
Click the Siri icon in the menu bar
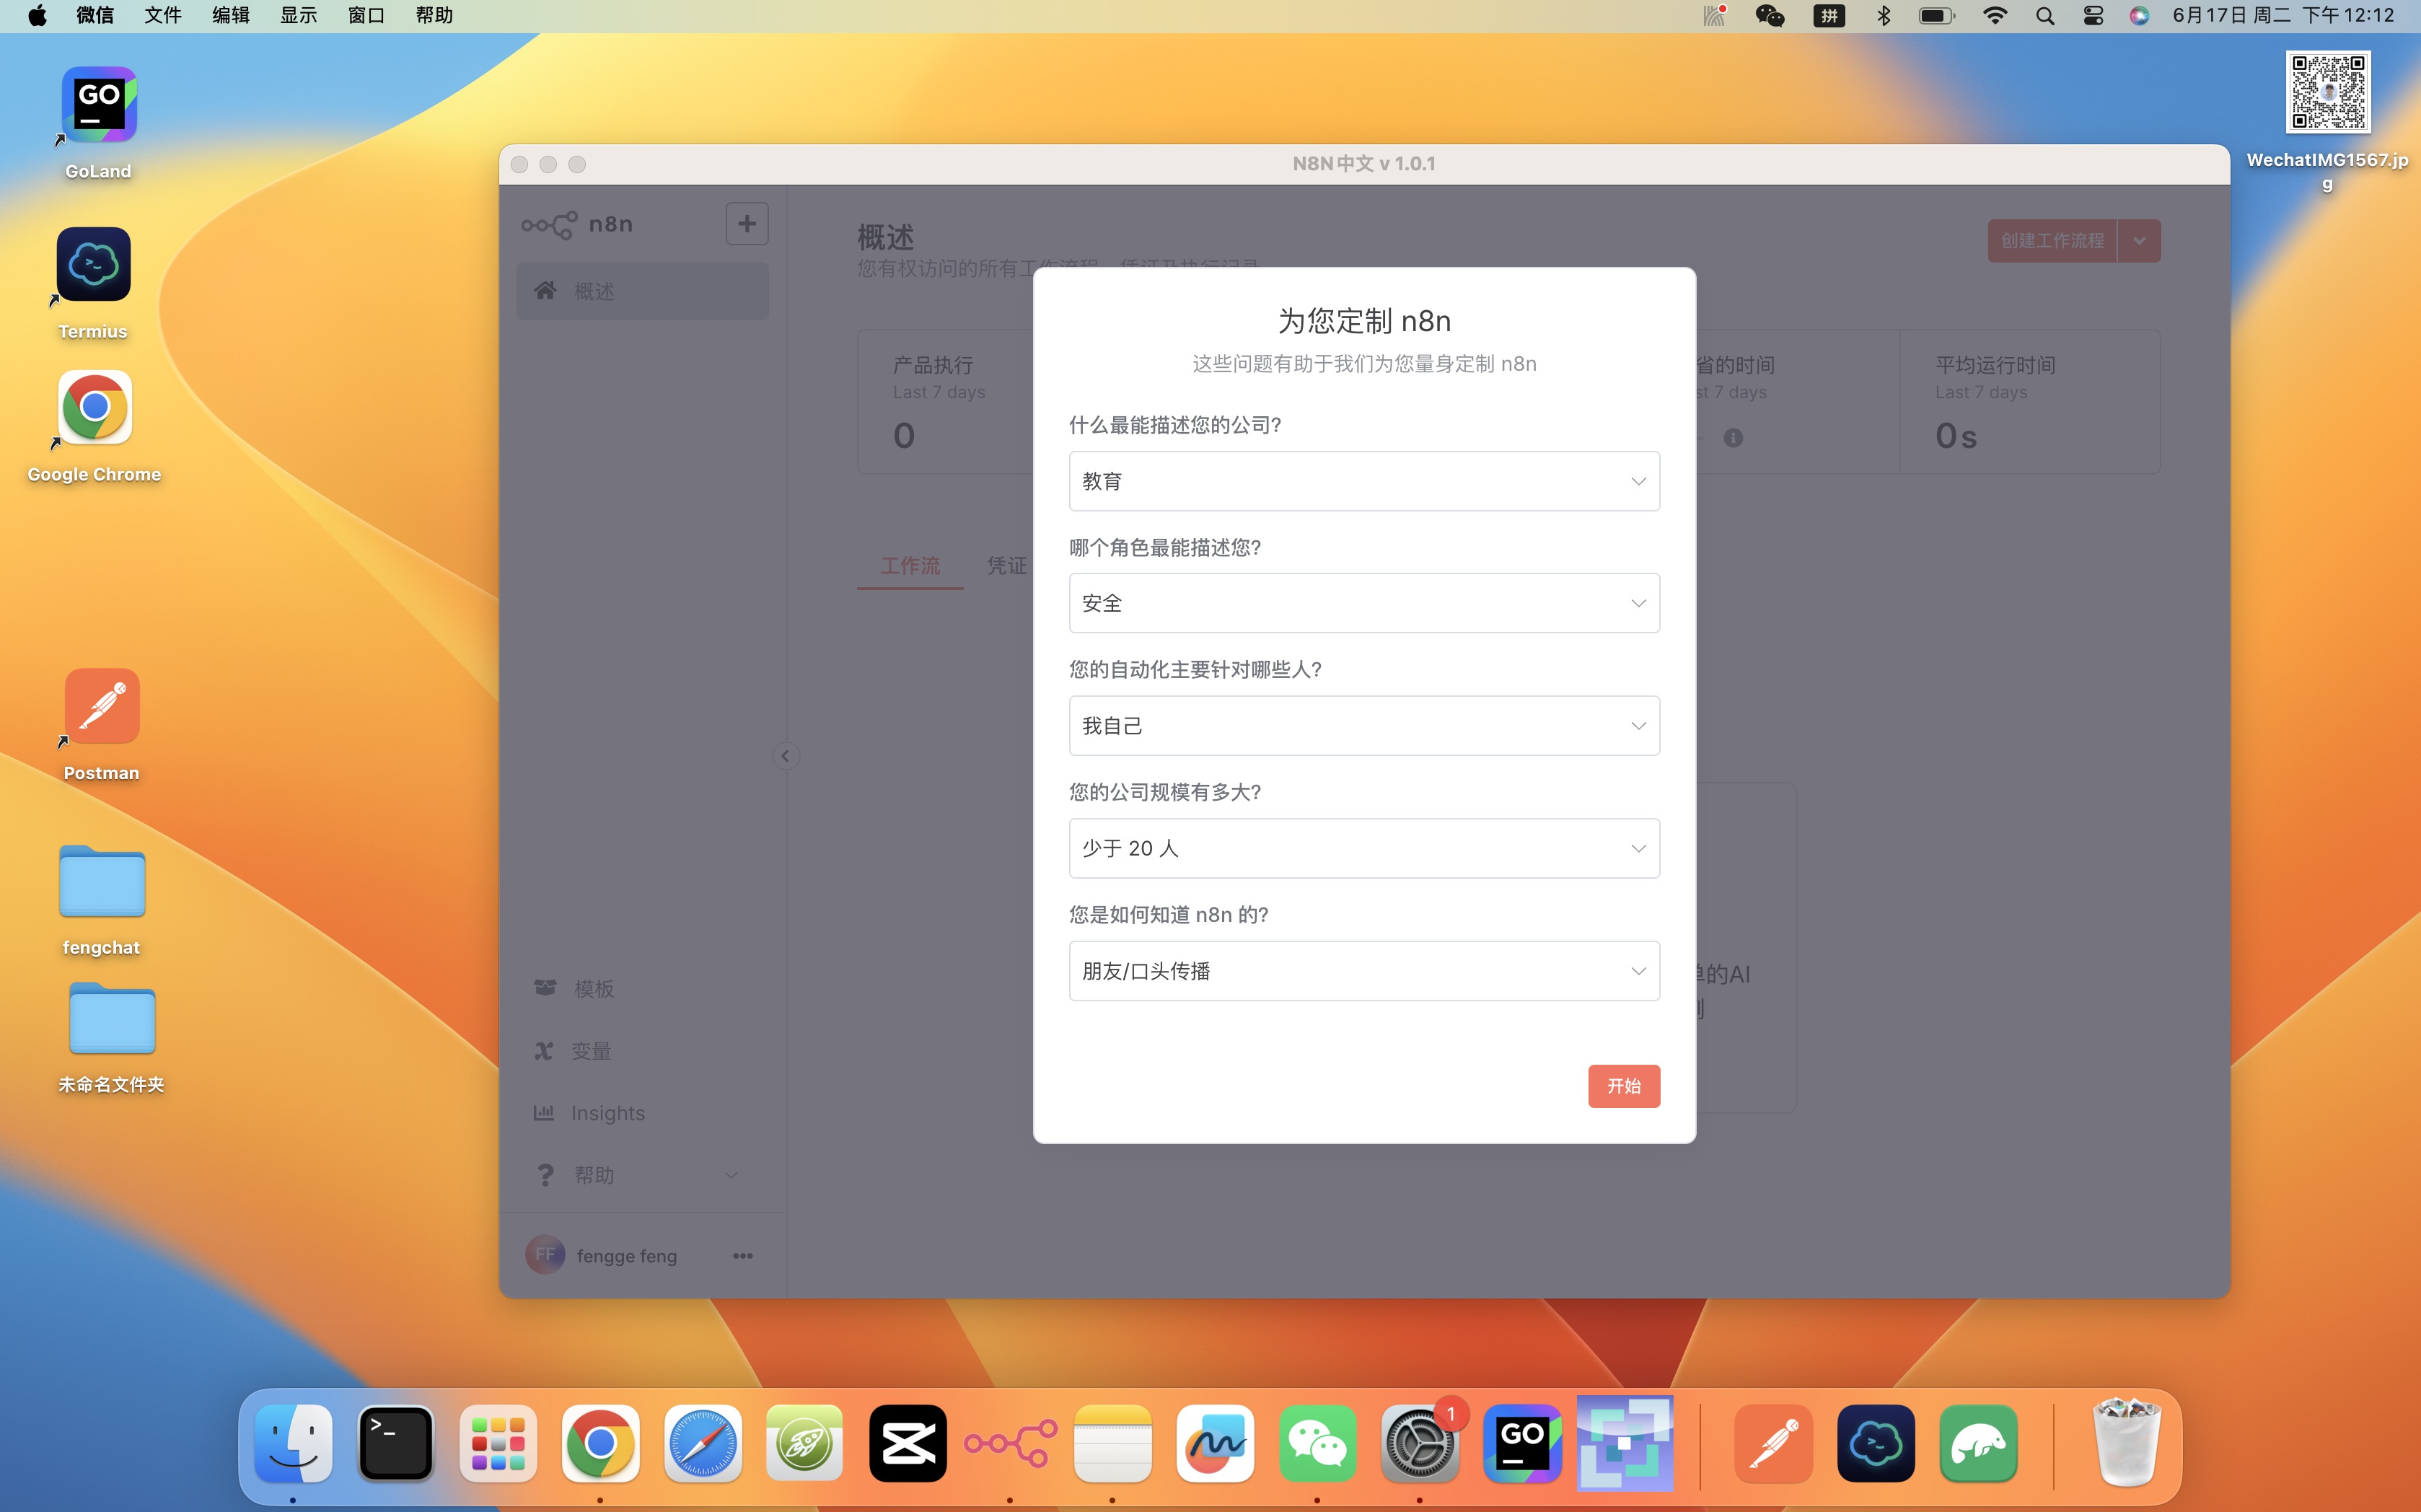(2139, 15)
